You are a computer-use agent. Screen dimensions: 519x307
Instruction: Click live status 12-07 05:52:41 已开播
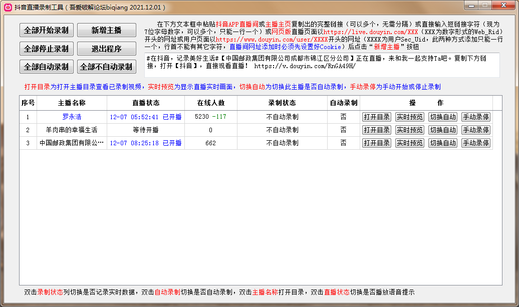[x=146, y=117]
